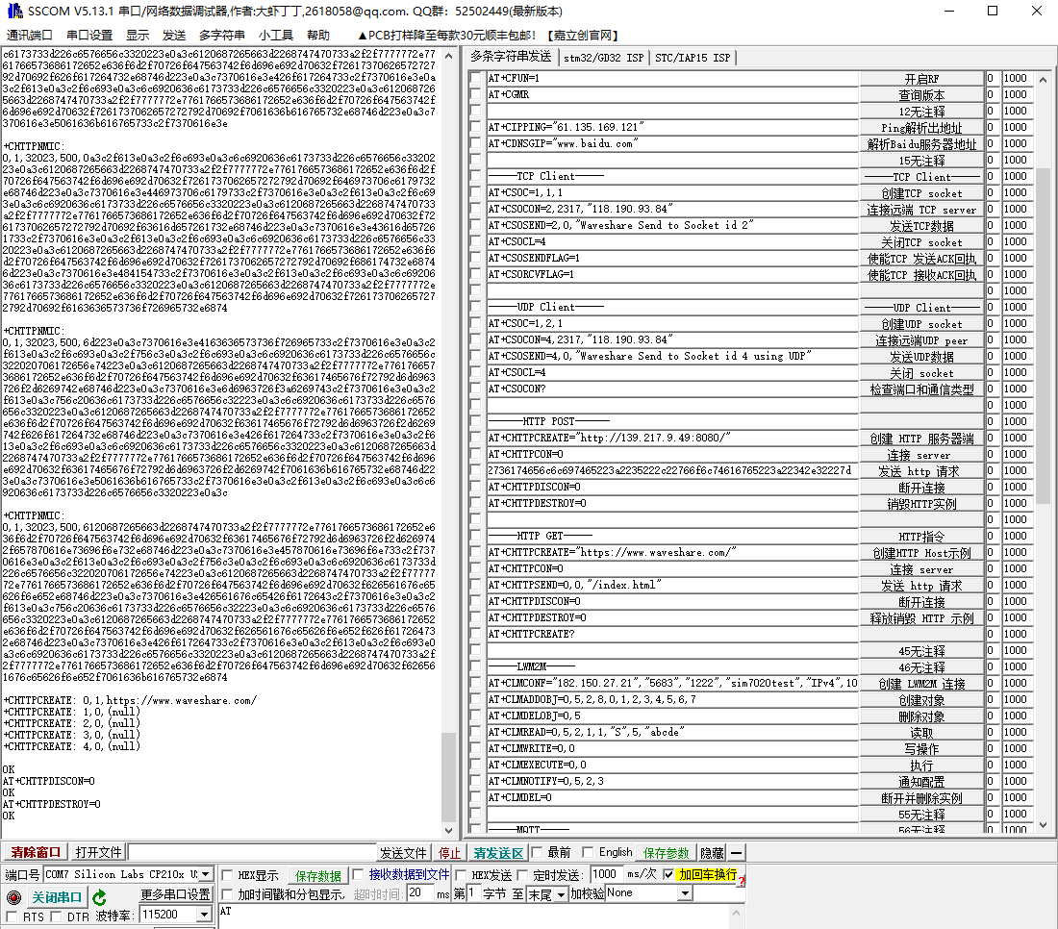The height and width of the screenshot is (929, 1058).
Task: Click receive area scrollbar down arrow
Action: (x=449, y=830)
